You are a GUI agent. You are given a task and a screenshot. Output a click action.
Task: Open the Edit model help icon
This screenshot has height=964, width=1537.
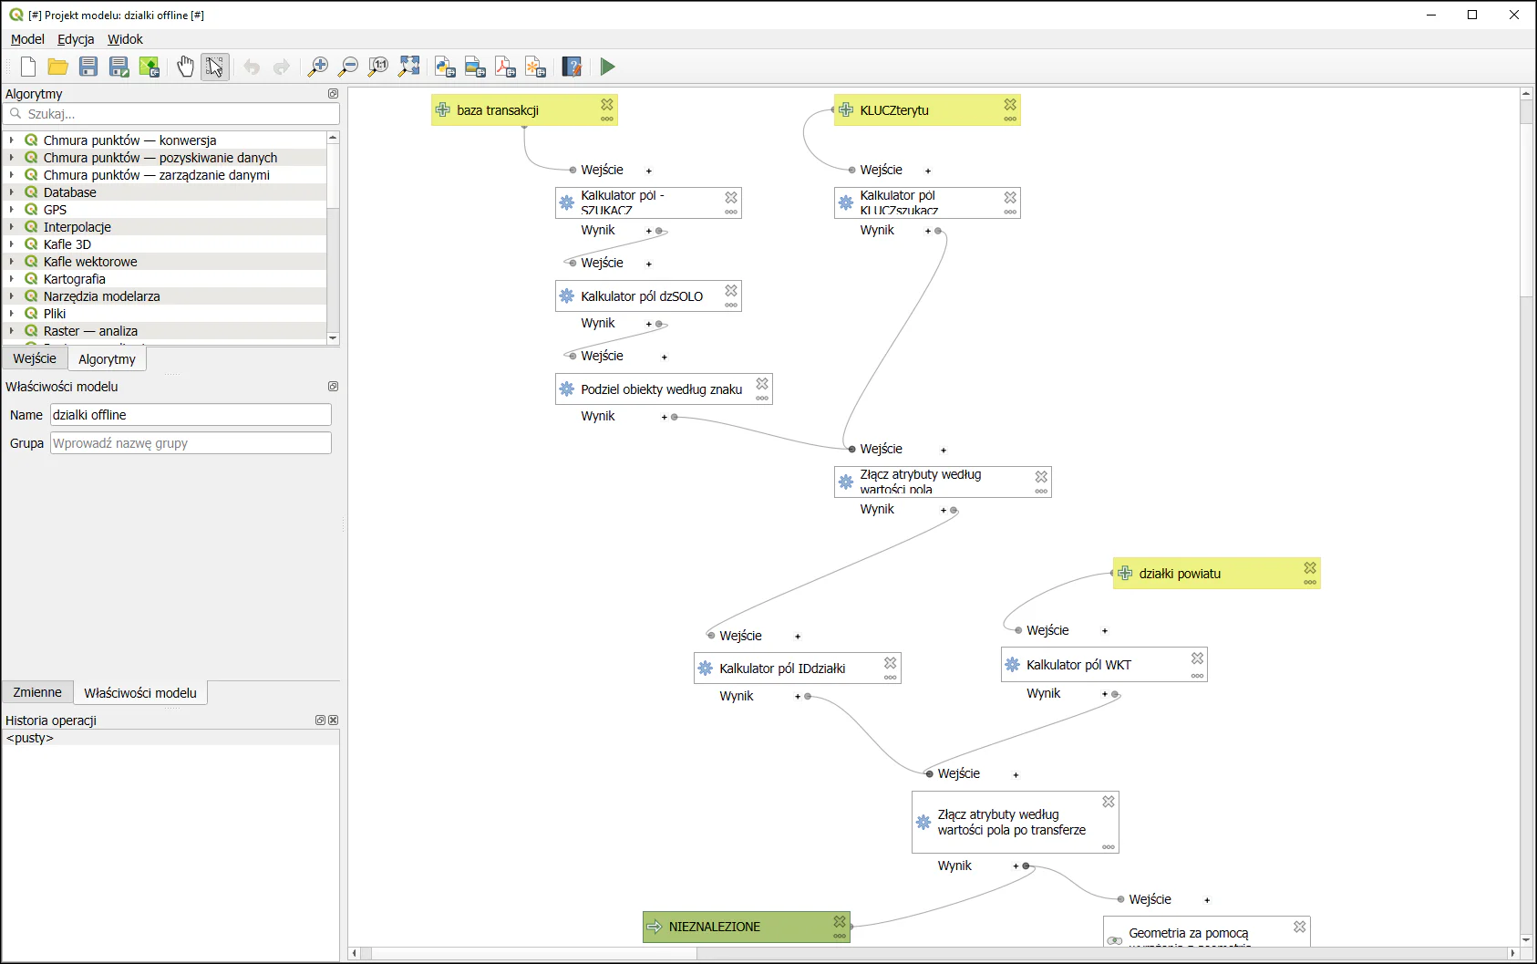tap(572, 67)
